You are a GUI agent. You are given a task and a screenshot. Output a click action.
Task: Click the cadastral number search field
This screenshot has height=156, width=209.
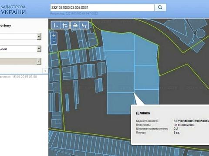[x=102, y=7]
